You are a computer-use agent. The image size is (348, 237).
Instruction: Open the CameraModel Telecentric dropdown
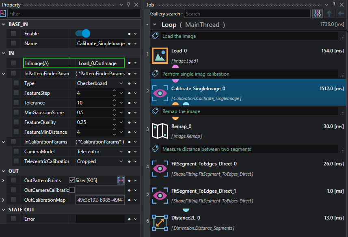point(99,152)
